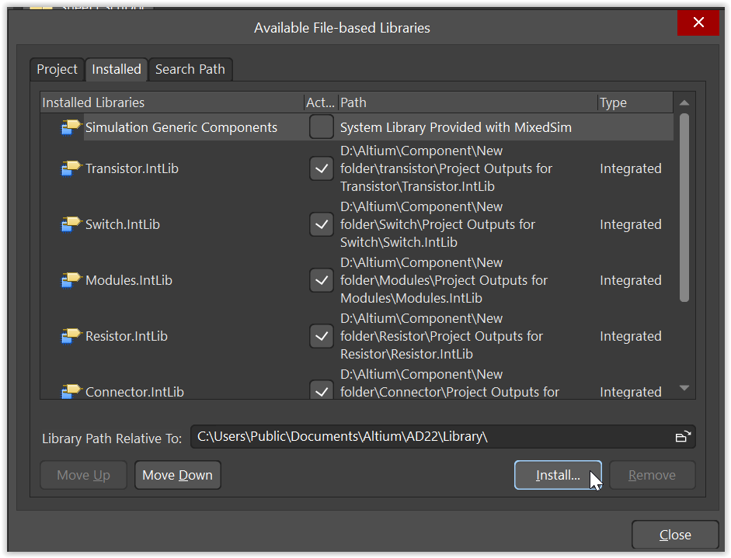Select the Connector.IntLib library name

click(134, 392)
